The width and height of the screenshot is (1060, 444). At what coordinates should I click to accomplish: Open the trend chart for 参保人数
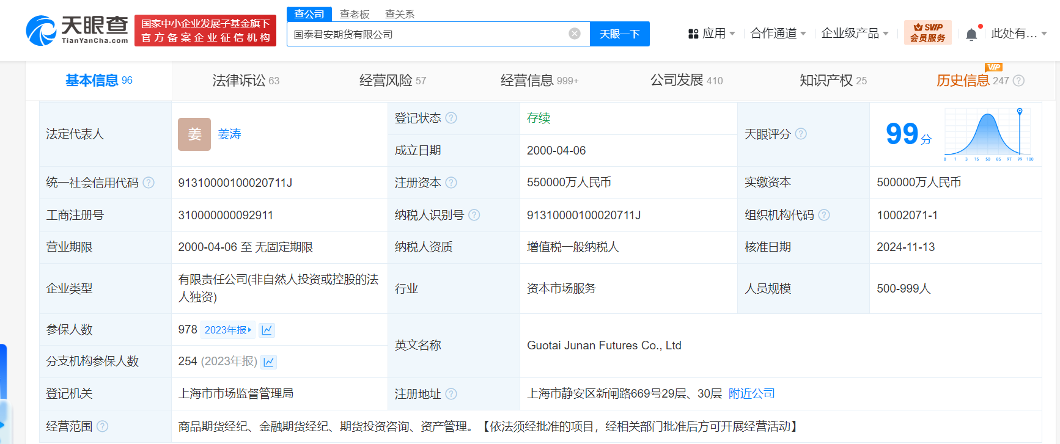[267, 330]
